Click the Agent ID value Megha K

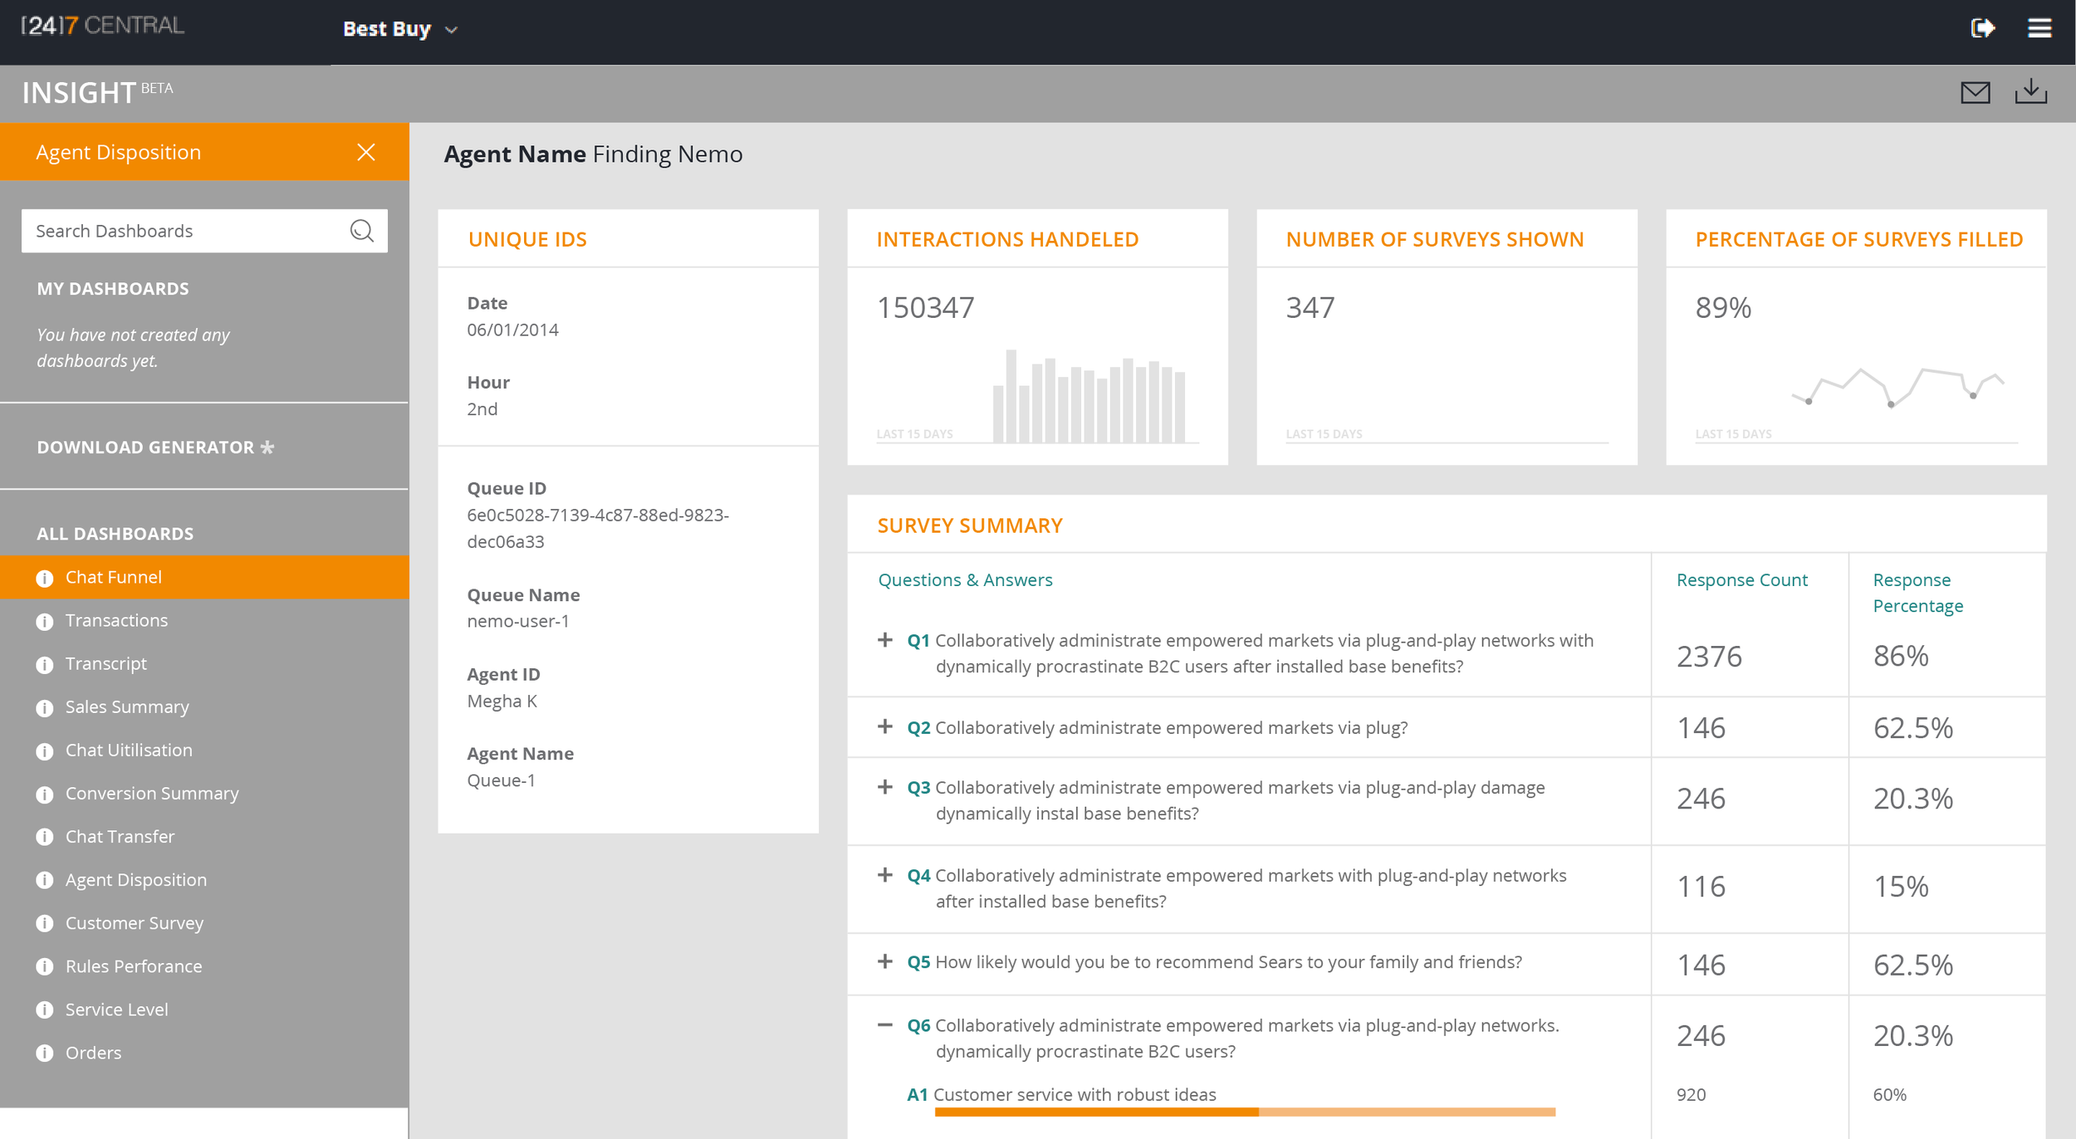click(x=502, y=701)
